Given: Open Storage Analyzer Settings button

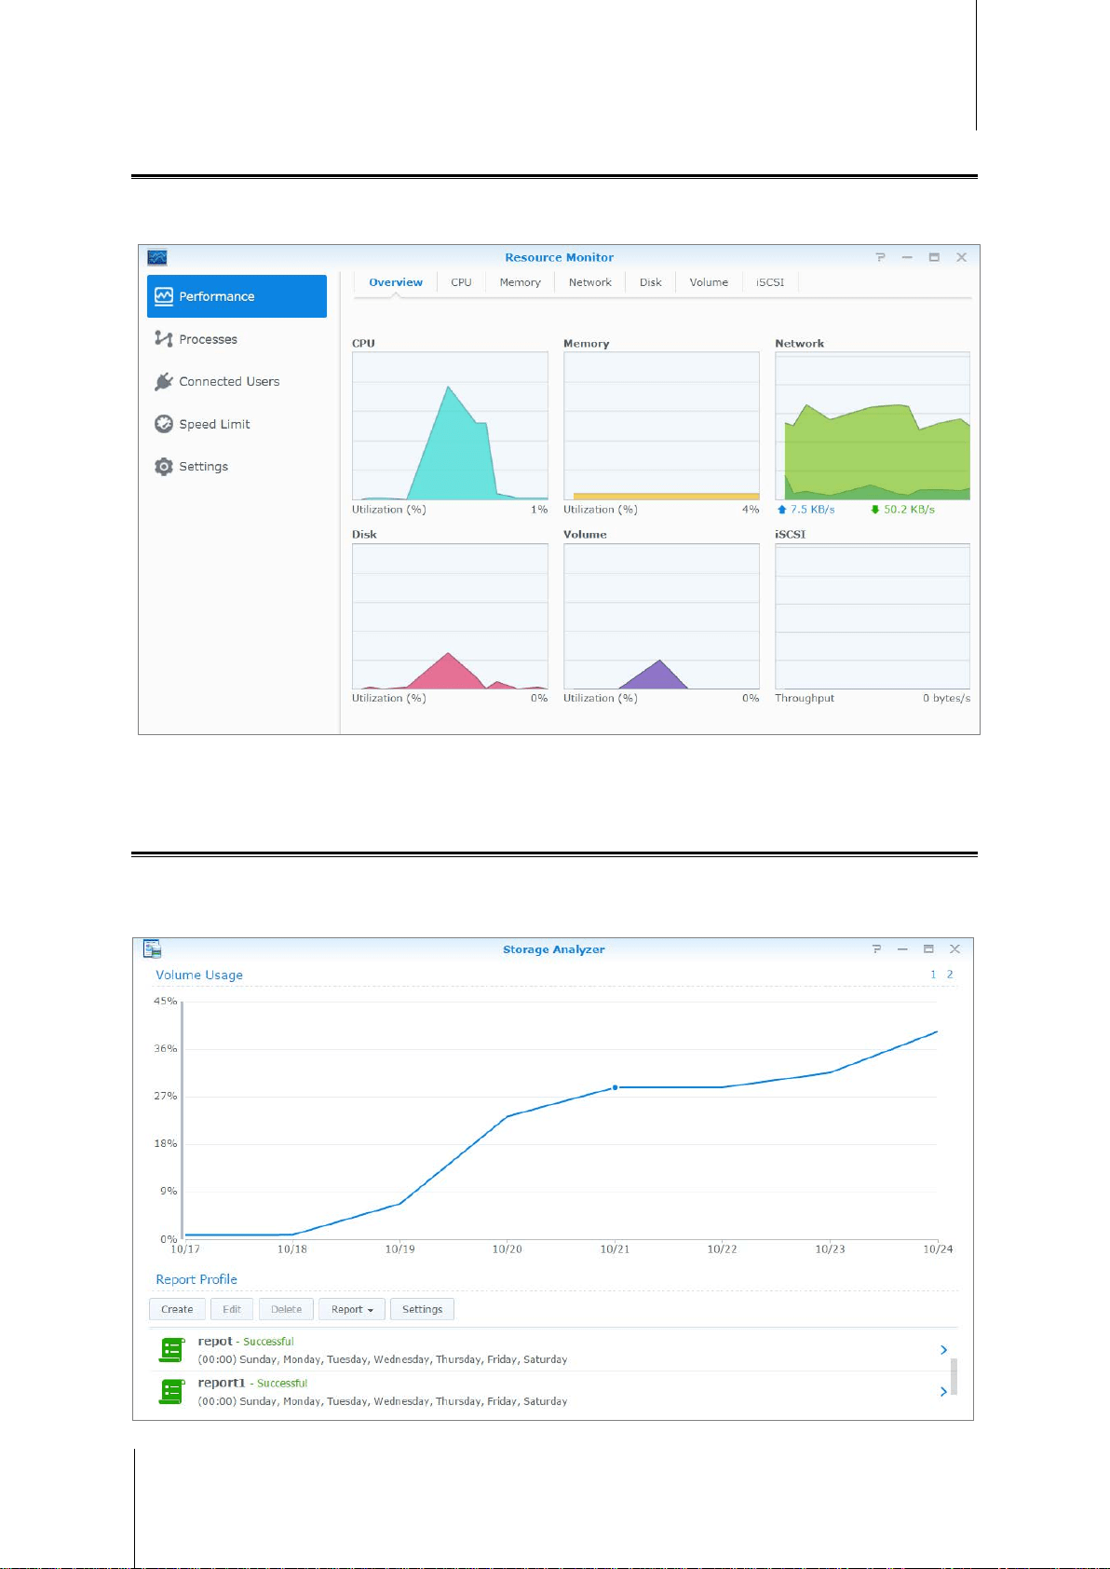Looking at the screenshot, I should 423,1309.
